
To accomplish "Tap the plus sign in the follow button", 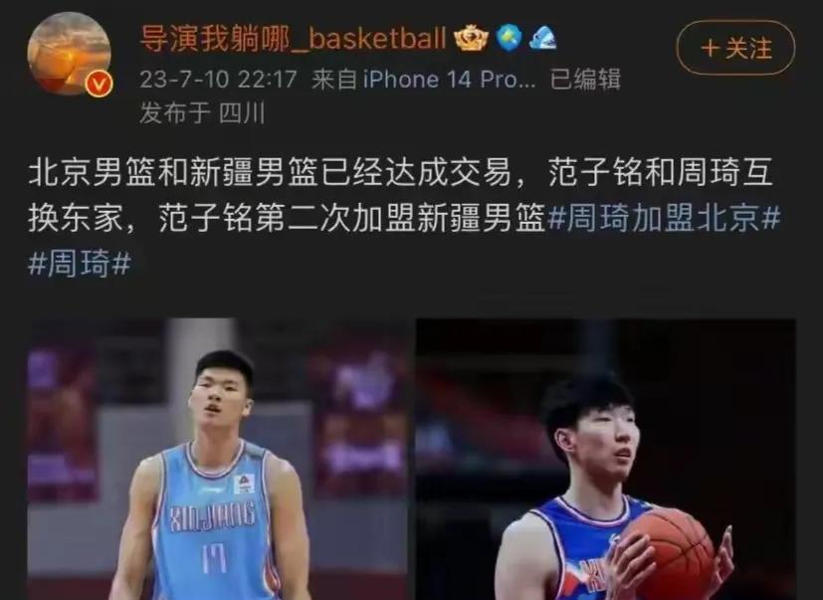I will 710,49.
